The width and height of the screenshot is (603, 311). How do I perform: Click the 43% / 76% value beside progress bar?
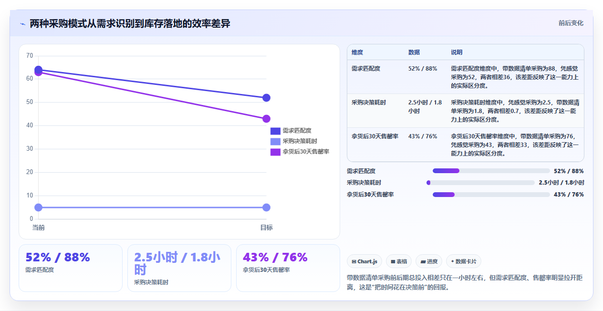pyautogui.click(x=569, y=195)
